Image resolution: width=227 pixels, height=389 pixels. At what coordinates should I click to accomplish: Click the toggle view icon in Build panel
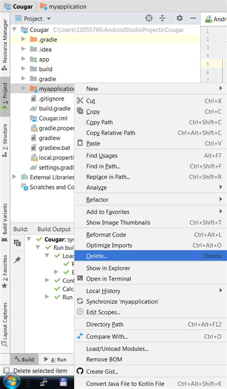click(17, 243)
